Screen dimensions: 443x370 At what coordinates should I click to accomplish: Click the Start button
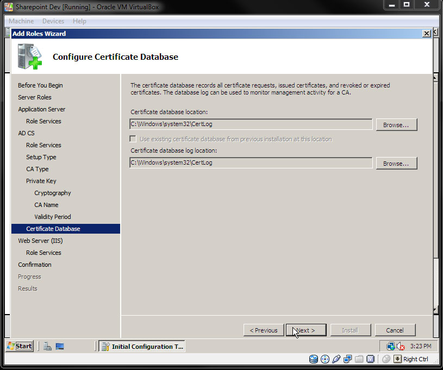[20, 346]
